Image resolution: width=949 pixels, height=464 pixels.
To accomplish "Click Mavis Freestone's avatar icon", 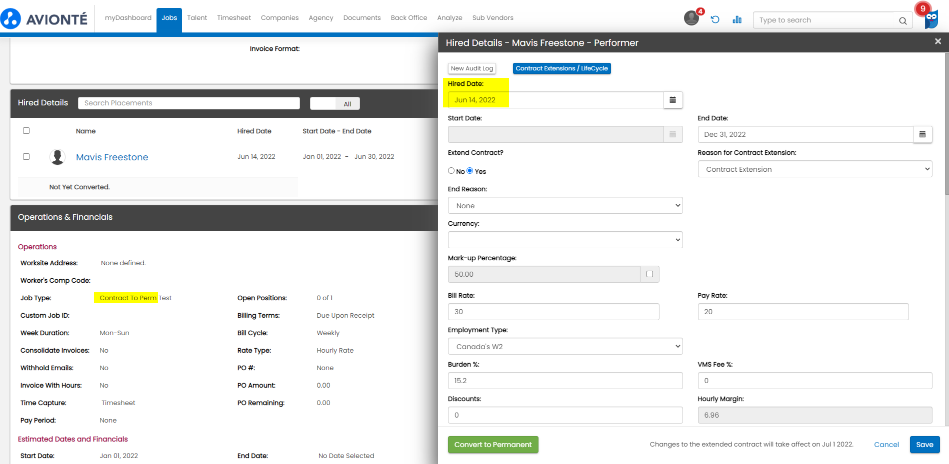I will coord(57,157).
